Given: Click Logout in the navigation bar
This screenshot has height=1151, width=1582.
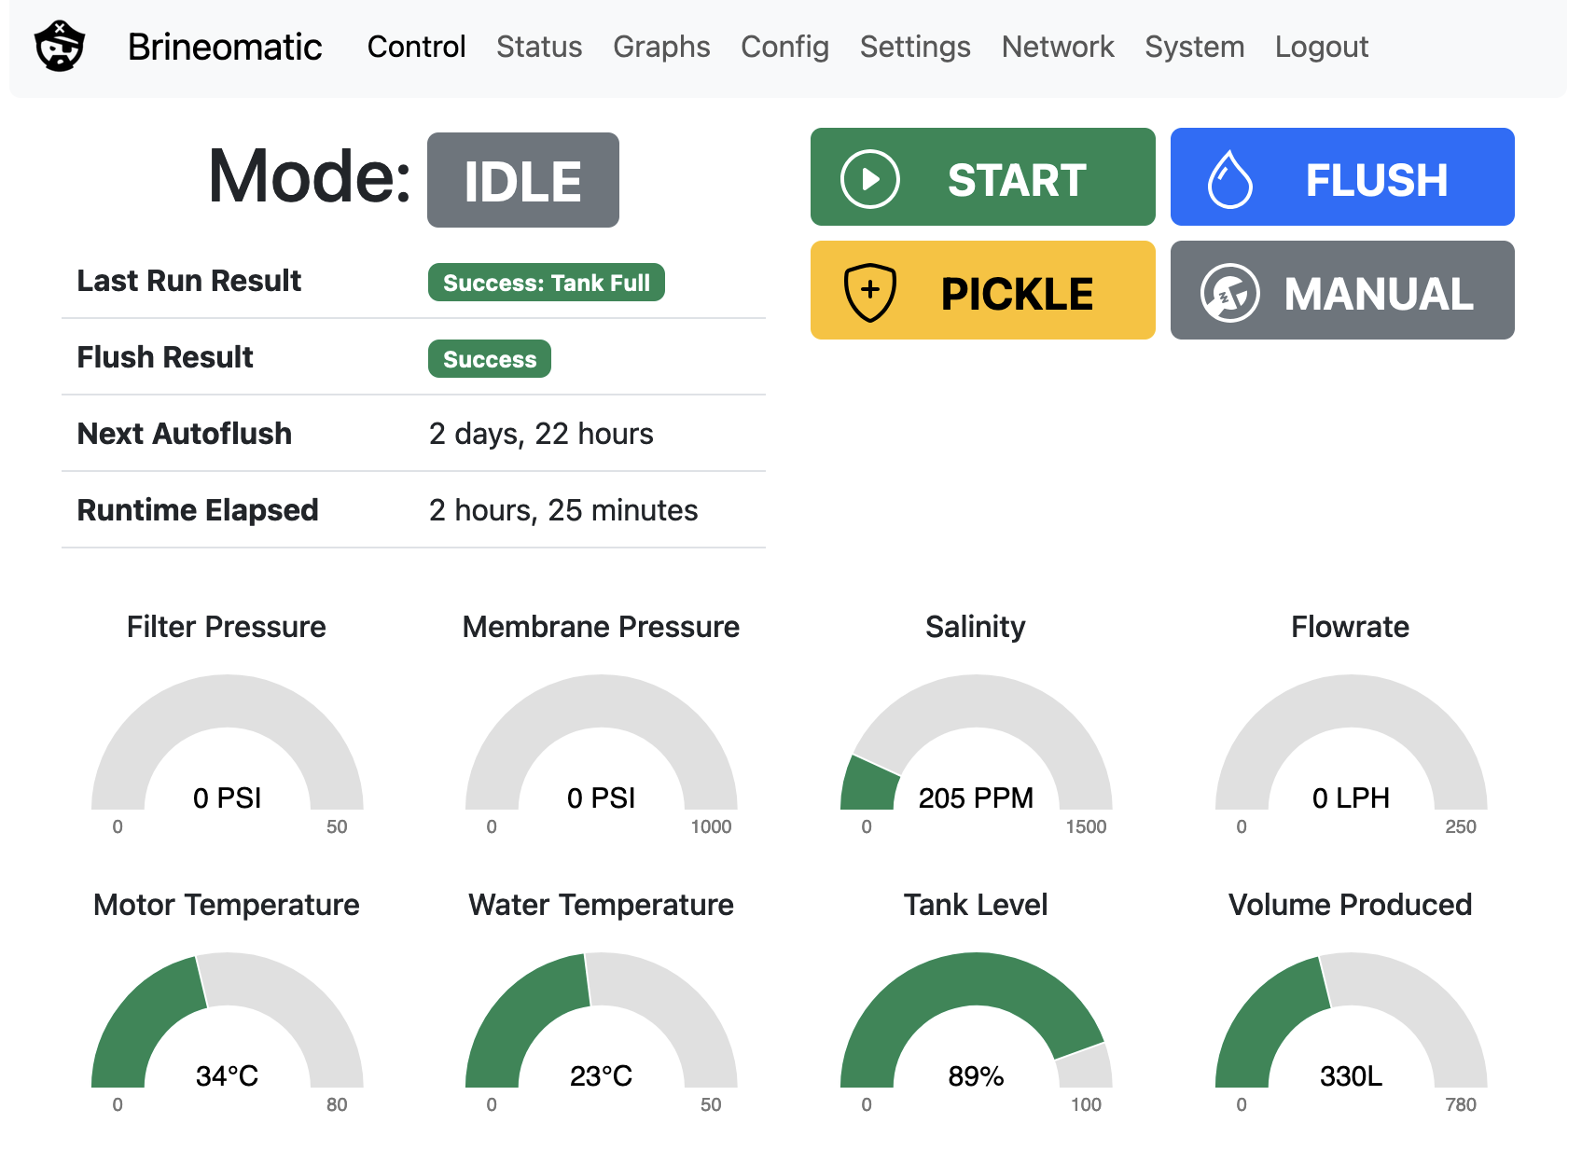Looking at the screenshot, I should tap(1322, 47).
